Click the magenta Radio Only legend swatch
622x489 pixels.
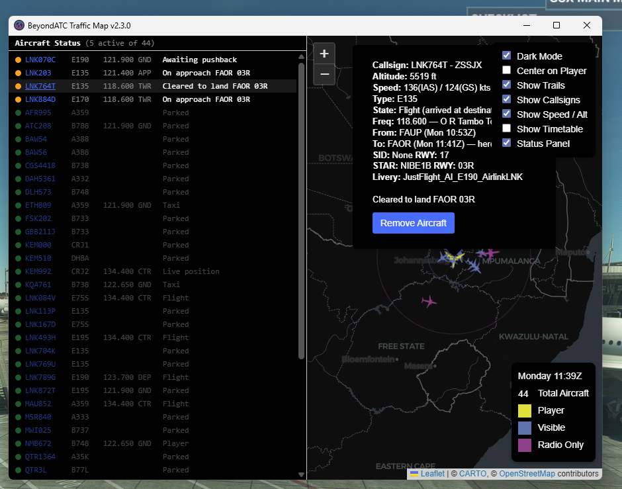525,445
